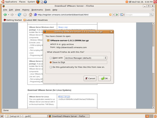
Task: Open the Edit menu
Action: (x=11, y=10)
